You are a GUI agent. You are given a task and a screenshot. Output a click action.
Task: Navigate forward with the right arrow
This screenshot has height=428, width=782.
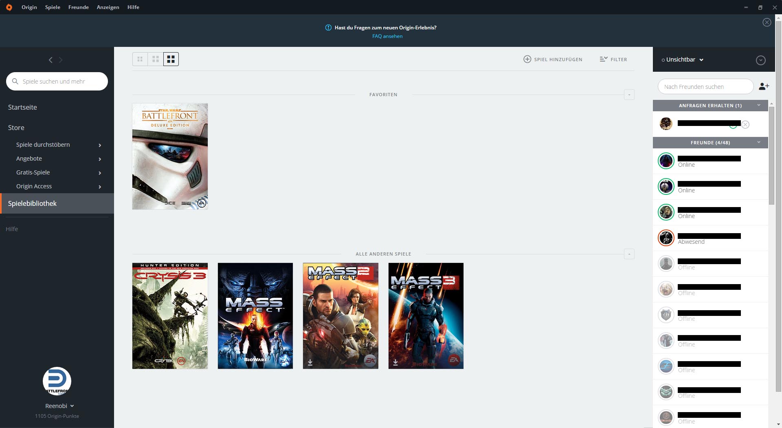(x=61, y=60)
